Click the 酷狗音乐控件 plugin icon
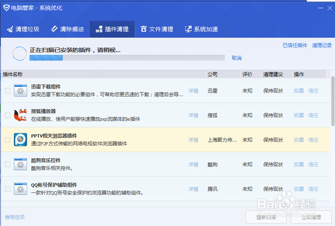Viewport: 335px width, 226px height. point(20,164)
